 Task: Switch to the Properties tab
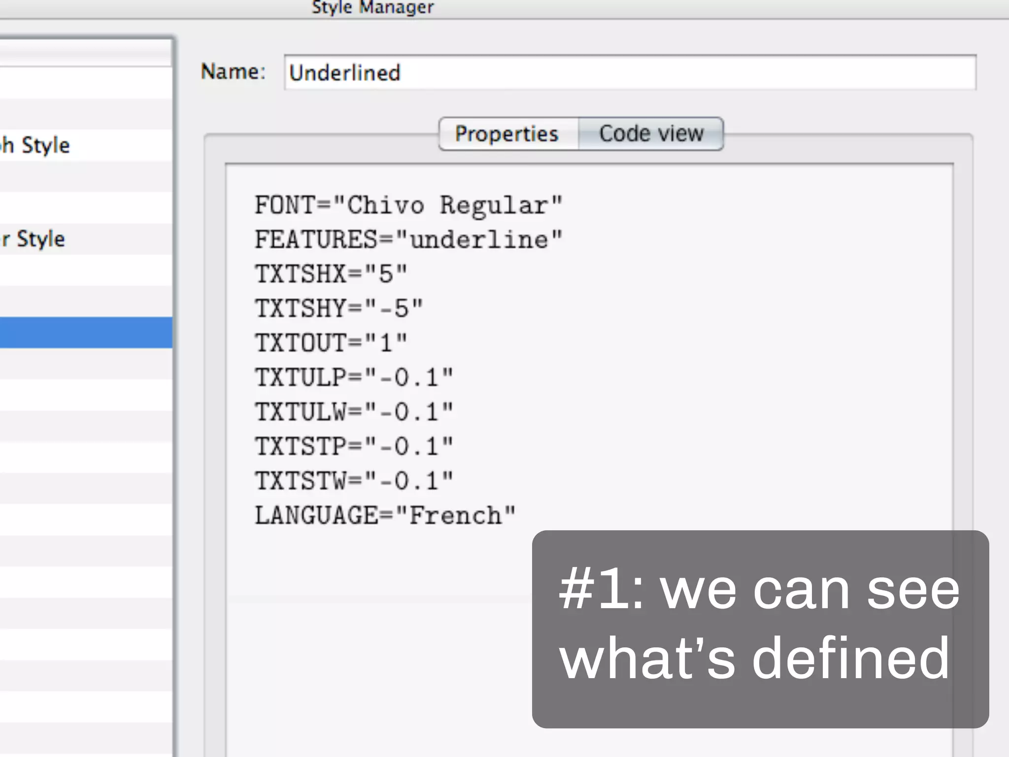[508, 134]
